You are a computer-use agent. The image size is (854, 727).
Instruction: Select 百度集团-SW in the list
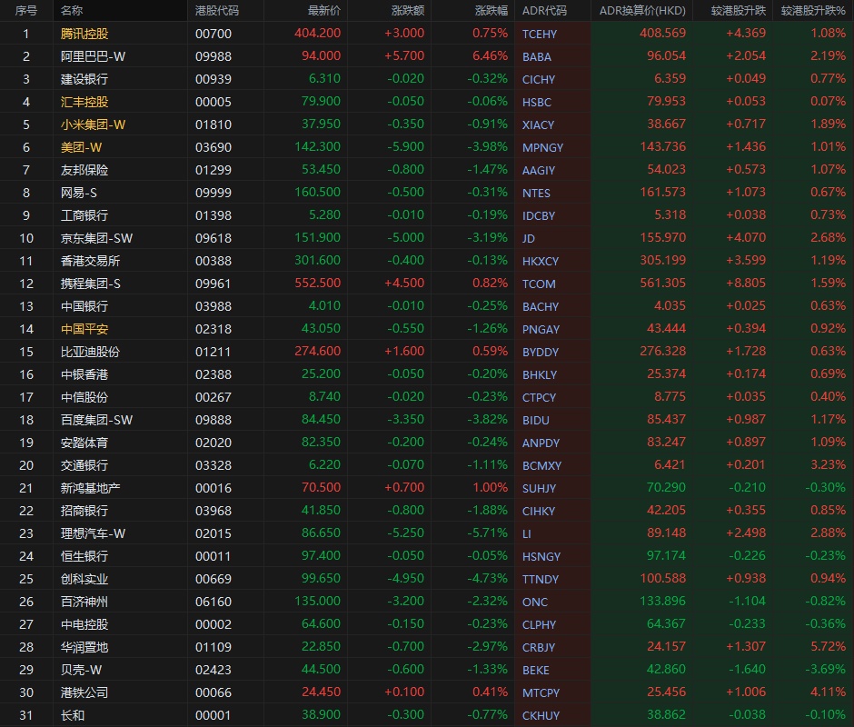tap(96, 420)
